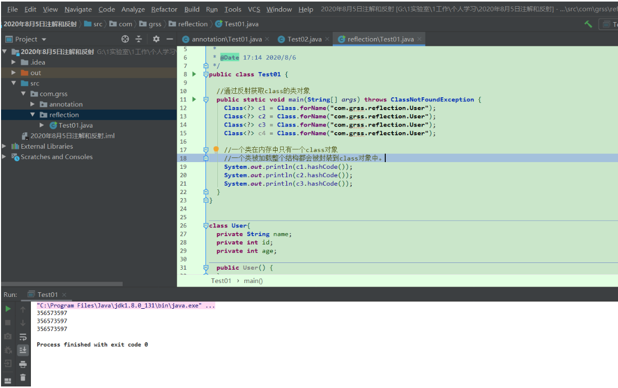Select Test01.java in project tree
618x388 pixels.
click(x=75, y=125)
